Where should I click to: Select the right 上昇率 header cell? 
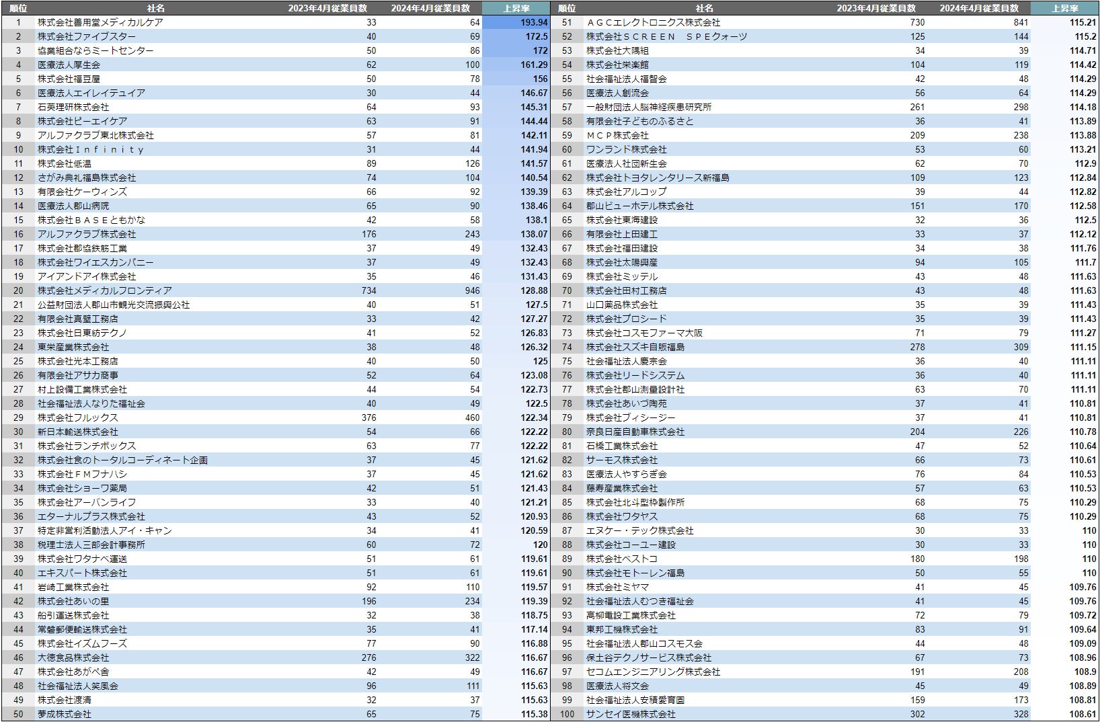click(1065, 8)
